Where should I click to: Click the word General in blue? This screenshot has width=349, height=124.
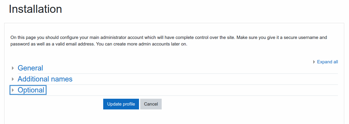30,68
